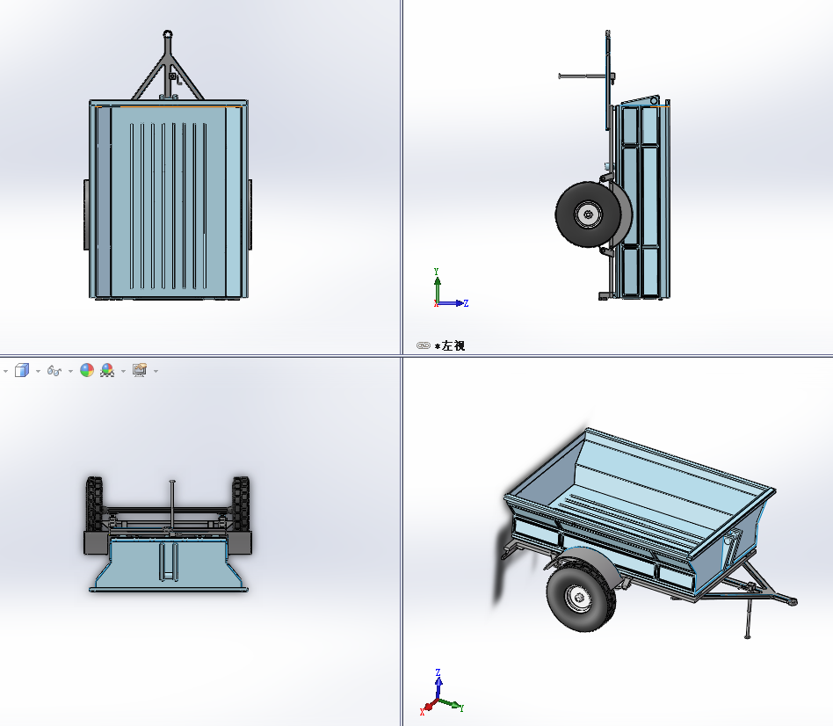Expand the Apply Scene dropdown arrow
The image size is (833, 726).
pyautogui.click(x=123, y=371)
